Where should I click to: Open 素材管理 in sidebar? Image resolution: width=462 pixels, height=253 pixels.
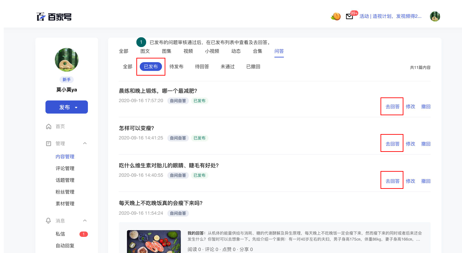65,204
